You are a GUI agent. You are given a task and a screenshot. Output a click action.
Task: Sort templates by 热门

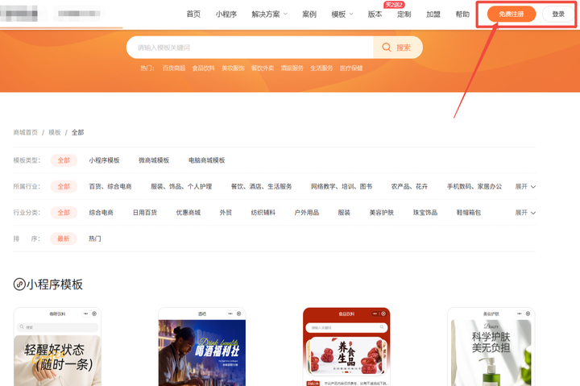pyautogui.click(x=95, y=239)
